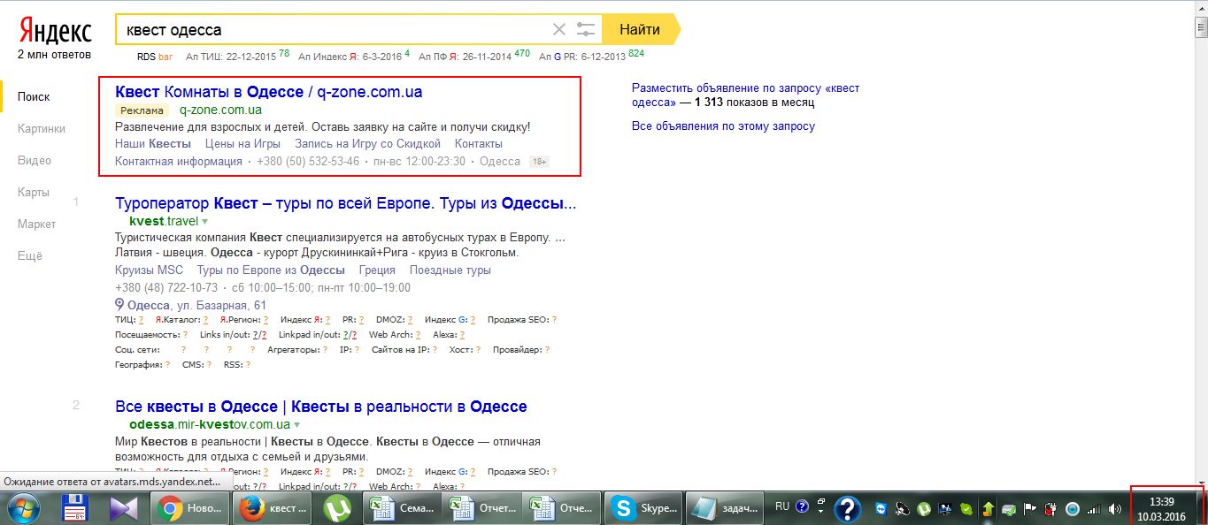
Task: Open the Action Center flag tray icon
Action: coord(1030,509)
